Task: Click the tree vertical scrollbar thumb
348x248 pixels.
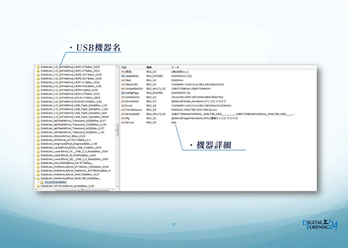Action: [117, 129]
